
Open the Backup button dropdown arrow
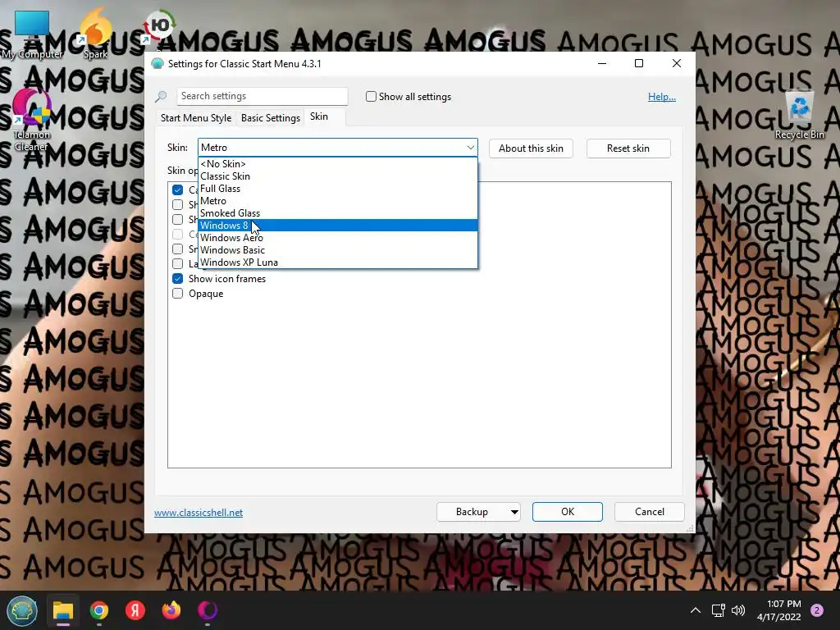pyautogui.click(x=514, y=512)
